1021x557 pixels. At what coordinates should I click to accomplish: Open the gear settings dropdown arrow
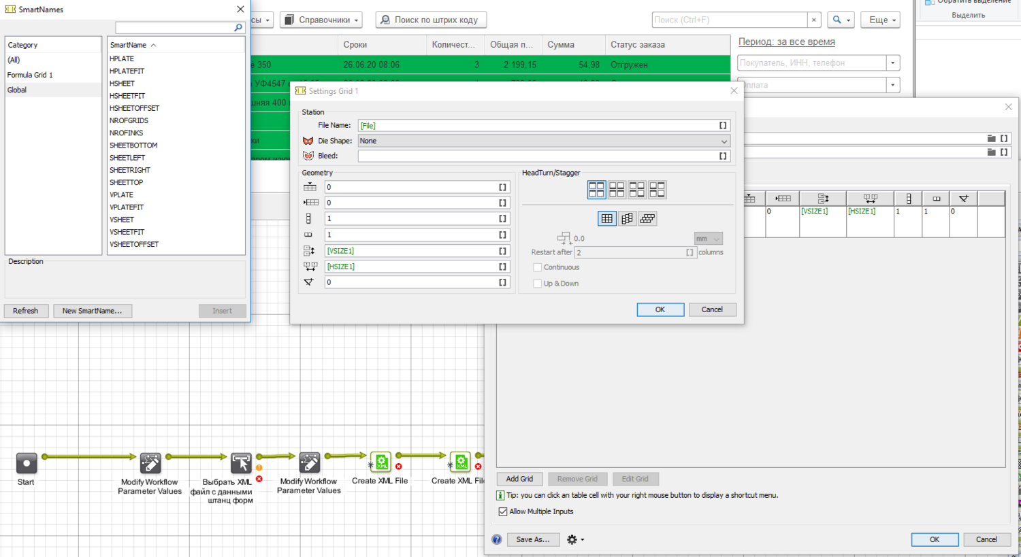[x=582, y=539]
